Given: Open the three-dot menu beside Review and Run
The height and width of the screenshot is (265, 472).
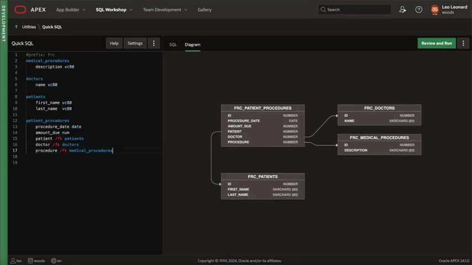Looking at the screenshot, I should (x=463, y=43).
